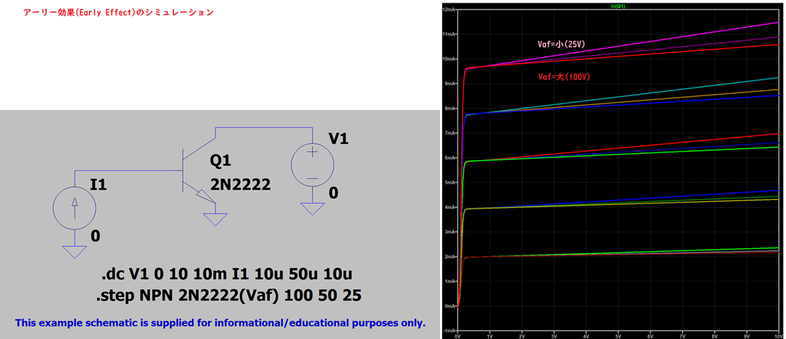Click the ground symbol below I1
This screenshot has height=339, width=786.
(74, 251)
